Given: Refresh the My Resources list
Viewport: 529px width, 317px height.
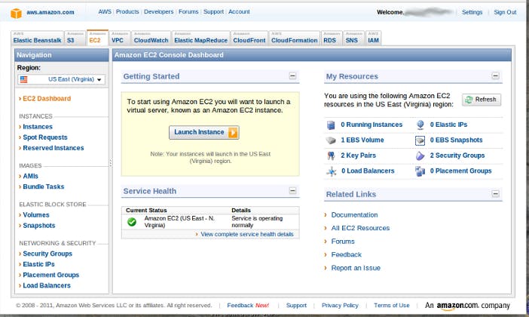Looking at the screenshot, I should tap(482, 100).
